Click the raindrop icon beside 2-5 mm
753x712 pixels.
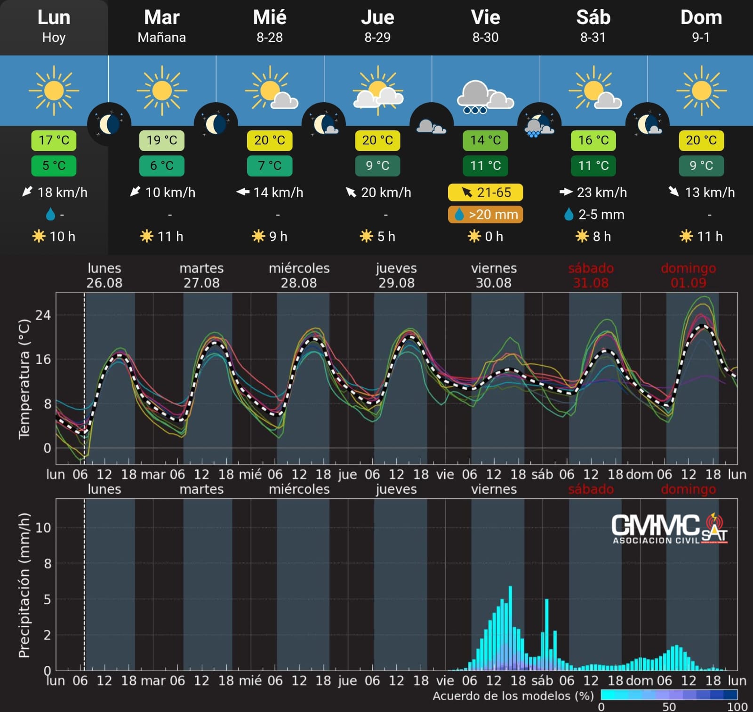(569, 215)
